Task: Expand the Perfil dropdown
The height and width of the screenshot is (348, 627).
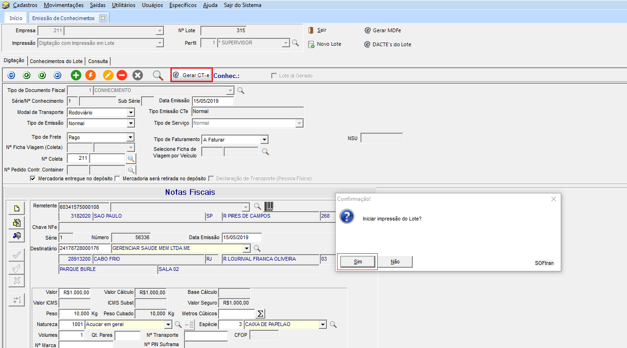Action: tap(286, 43)
